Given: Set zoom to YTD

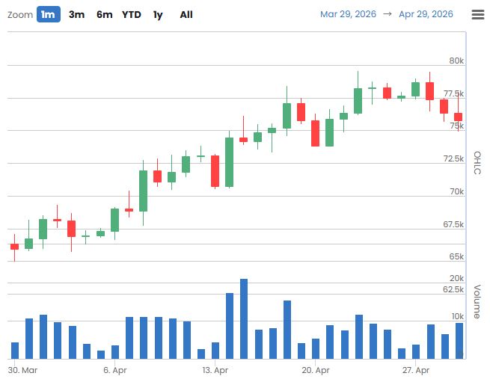Looking at the screenshot, I should 132,14.
